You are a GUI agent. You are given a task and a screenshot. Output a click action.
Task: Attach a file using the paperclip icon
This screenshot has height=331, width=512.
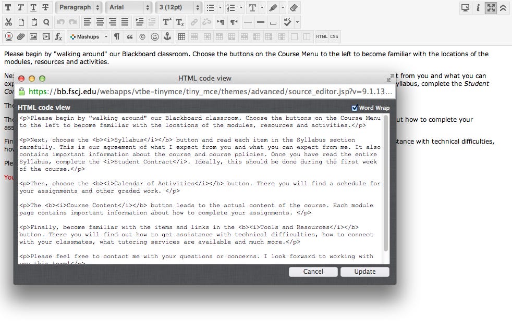pos(21,36)
